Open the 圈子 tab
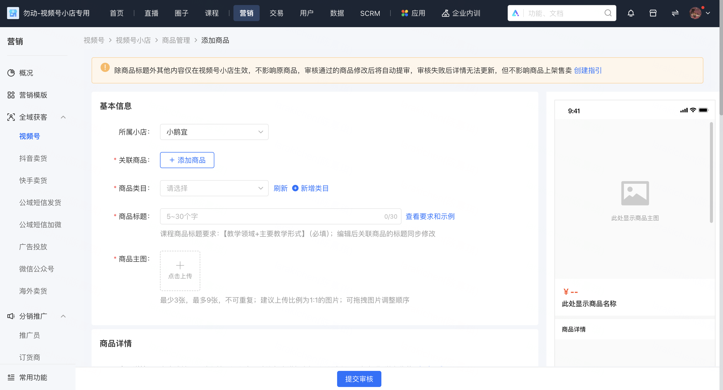723x390 pixels. (x=182, y=13)
